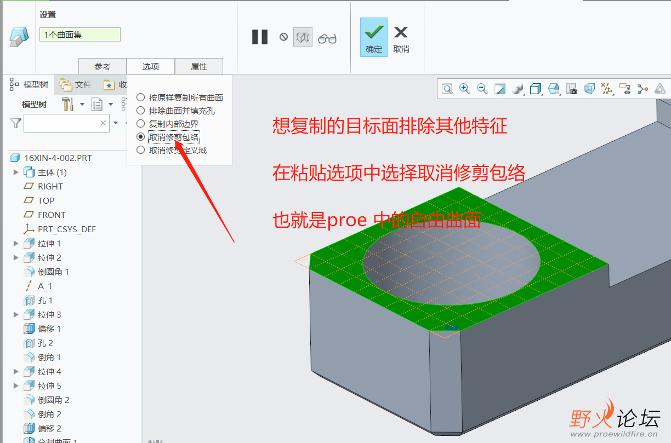The height and width of the screenshot is (443, 671).
Task: Click the Zoom In magnifier icon
Action: tap(465, 89)
